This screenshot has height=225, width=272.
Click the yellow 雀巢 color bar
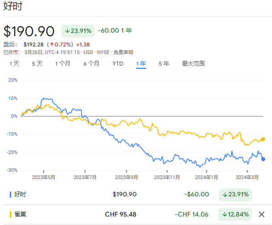tap(10, 214)
